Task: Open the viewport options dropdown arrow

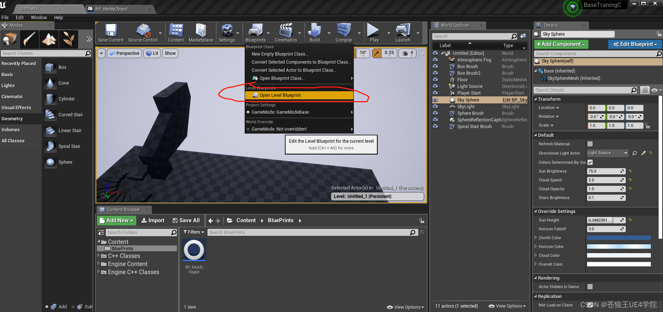Action: (101, 53)
